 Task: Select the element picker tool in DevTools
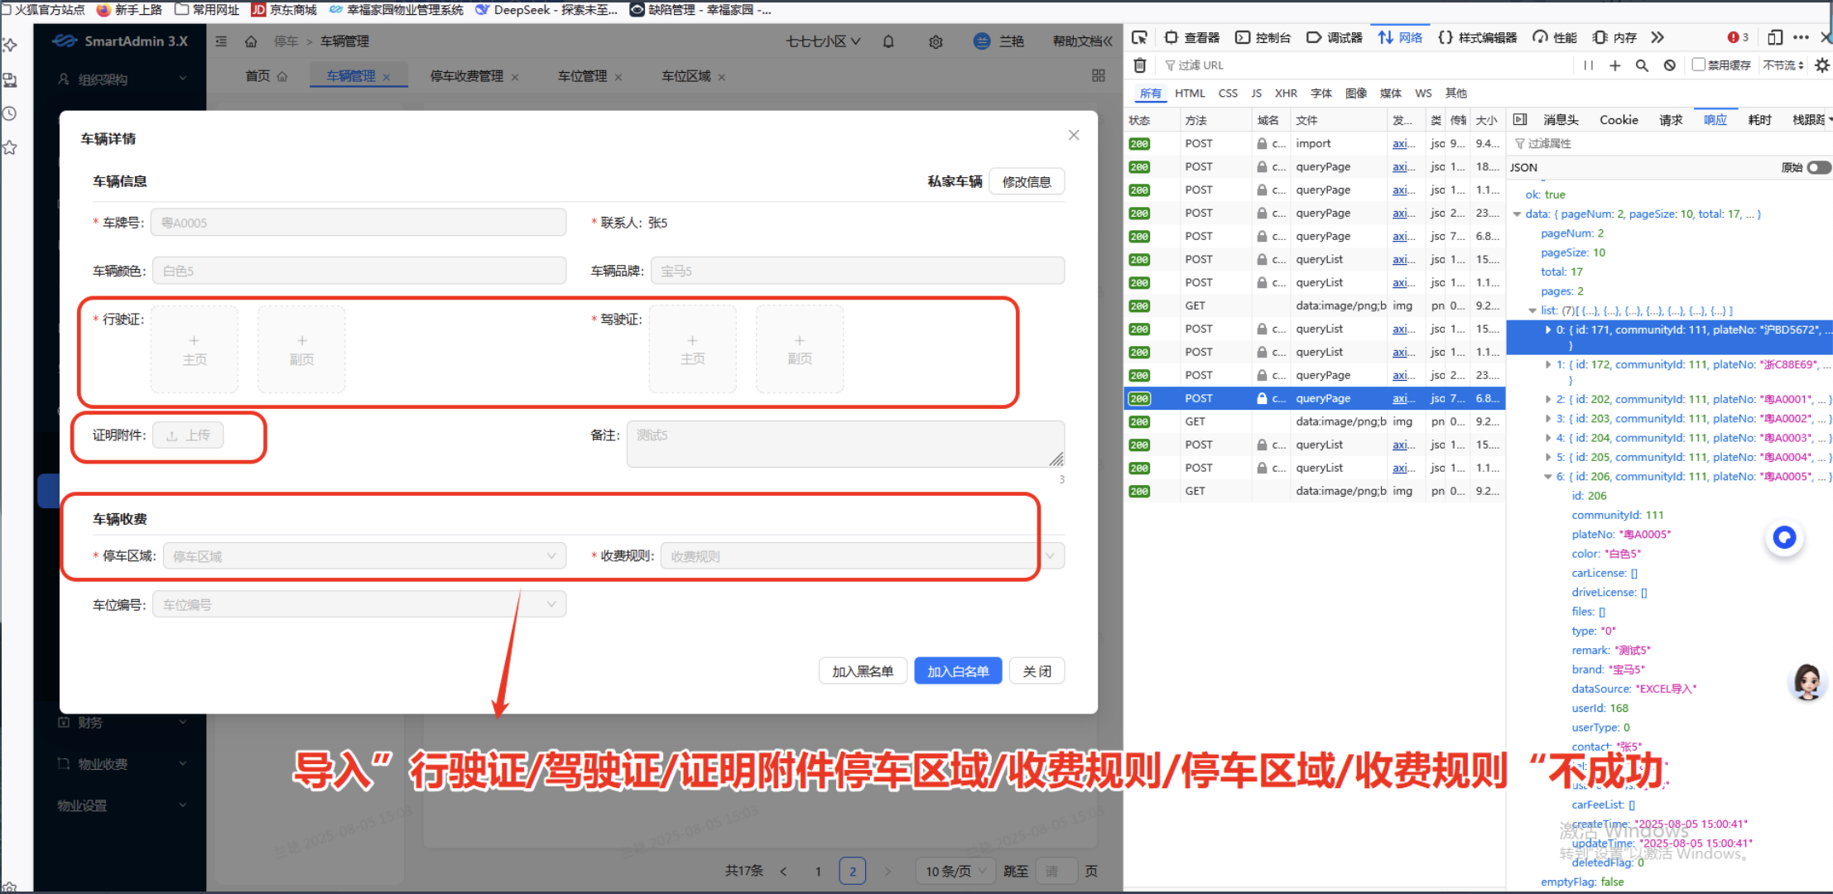tap(1140, 37)
